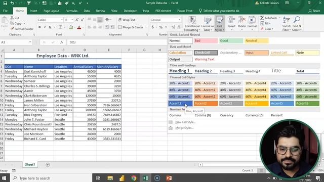
Task: Toggle Underline formatting
Action: tap(50, 27)
